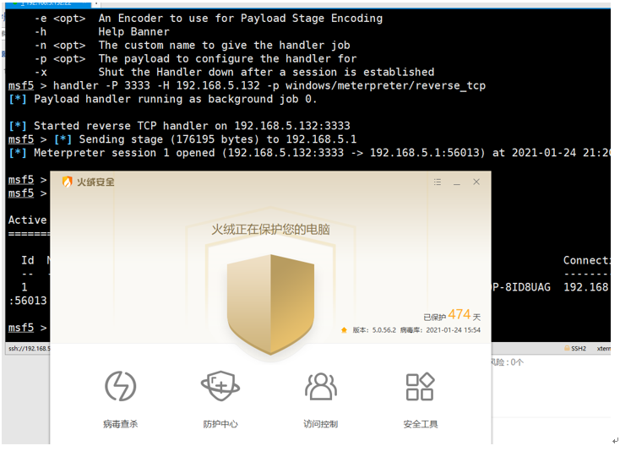Click the session Id column header

[x=28, y=260]
